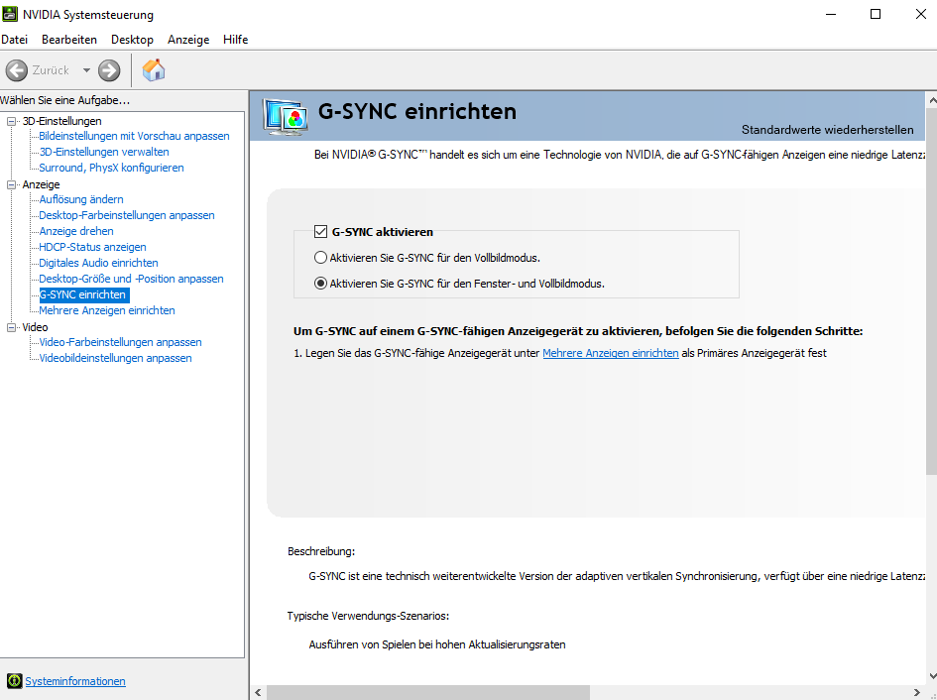Open Videobildeinstellungen anpassen
The height and width of the screenshot is (700, 937).
tap(115, 358)
